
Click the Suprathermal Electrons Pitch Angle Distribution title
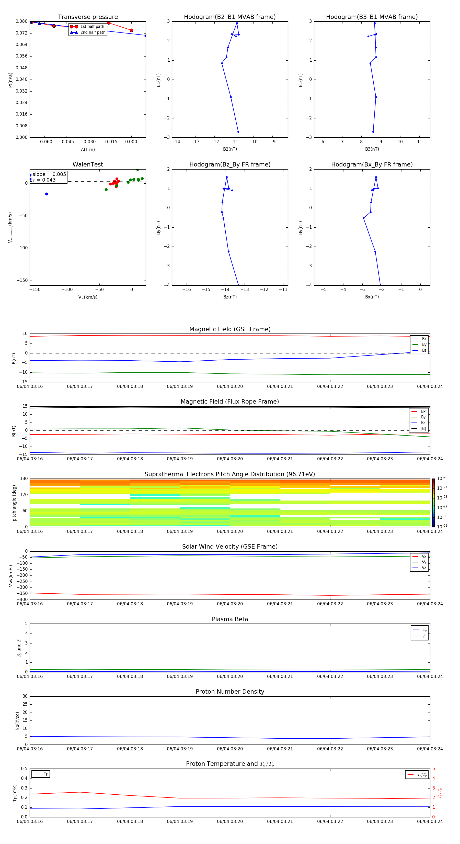(230, 474)
